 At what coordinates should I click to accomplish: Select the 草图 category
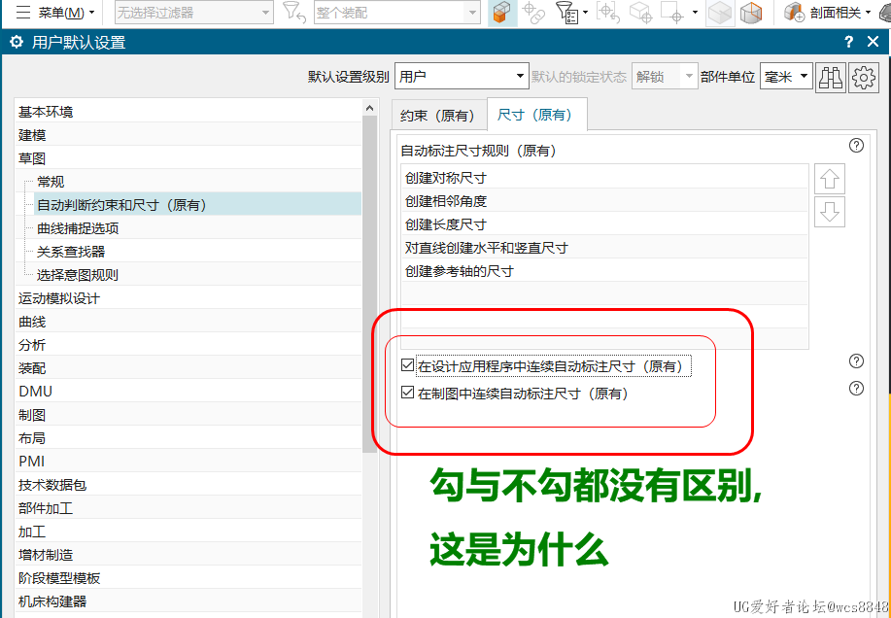coord(188,158)
